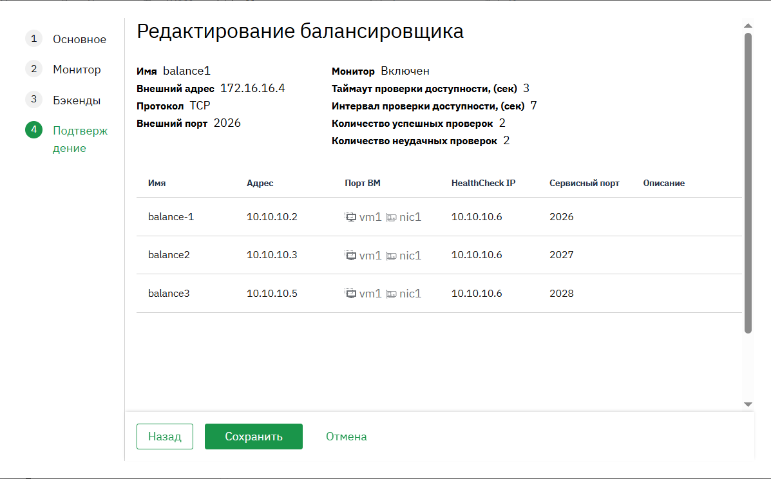Click address 10.10.10.3
The width and height of the screenshot is (771, 479).
[272, 255]
